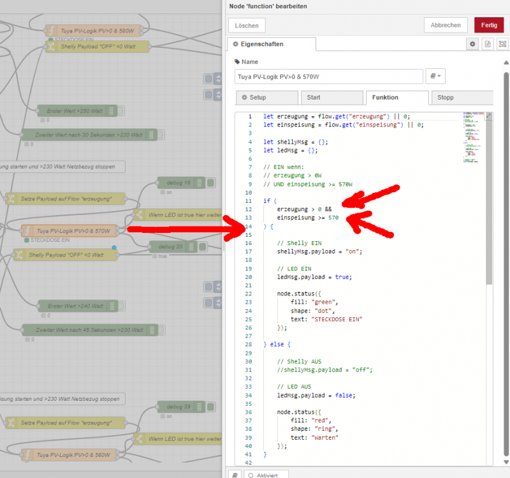Toggle debug 30 node output button
Viewport: 510px width, 478px height.
[x=203, y=246]
